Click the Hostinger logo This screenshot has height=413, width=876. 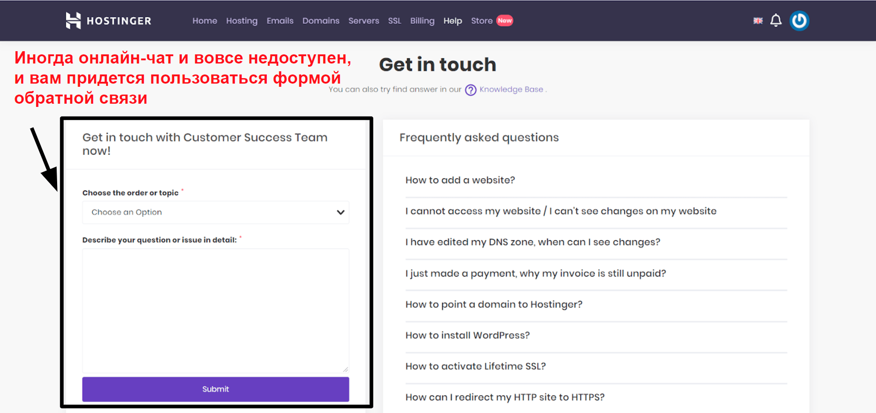pyautogui.click(x=108, y=21)
